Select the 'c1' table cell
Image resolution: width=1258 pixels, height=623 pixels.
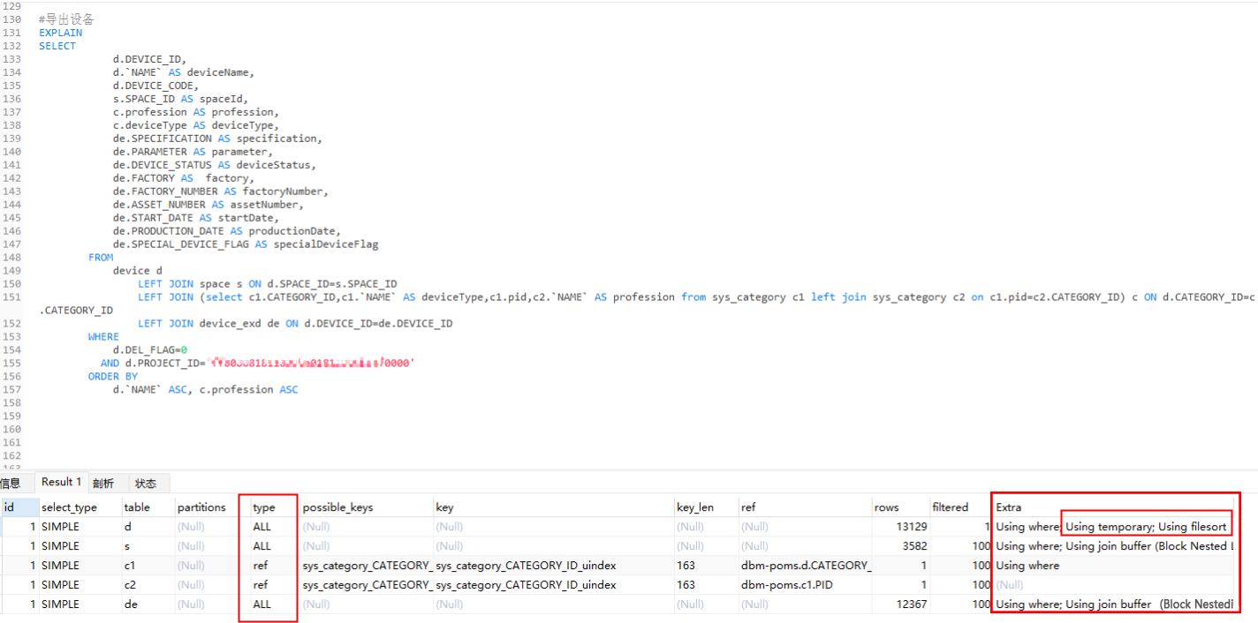(148, 566)
